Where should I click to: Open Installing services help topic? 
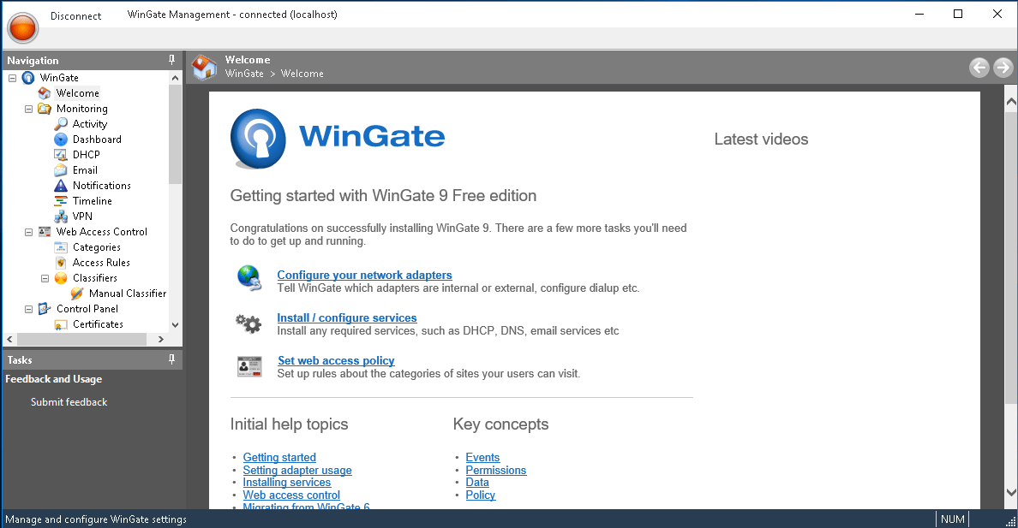pyautogui.click(x=287, y=482)
